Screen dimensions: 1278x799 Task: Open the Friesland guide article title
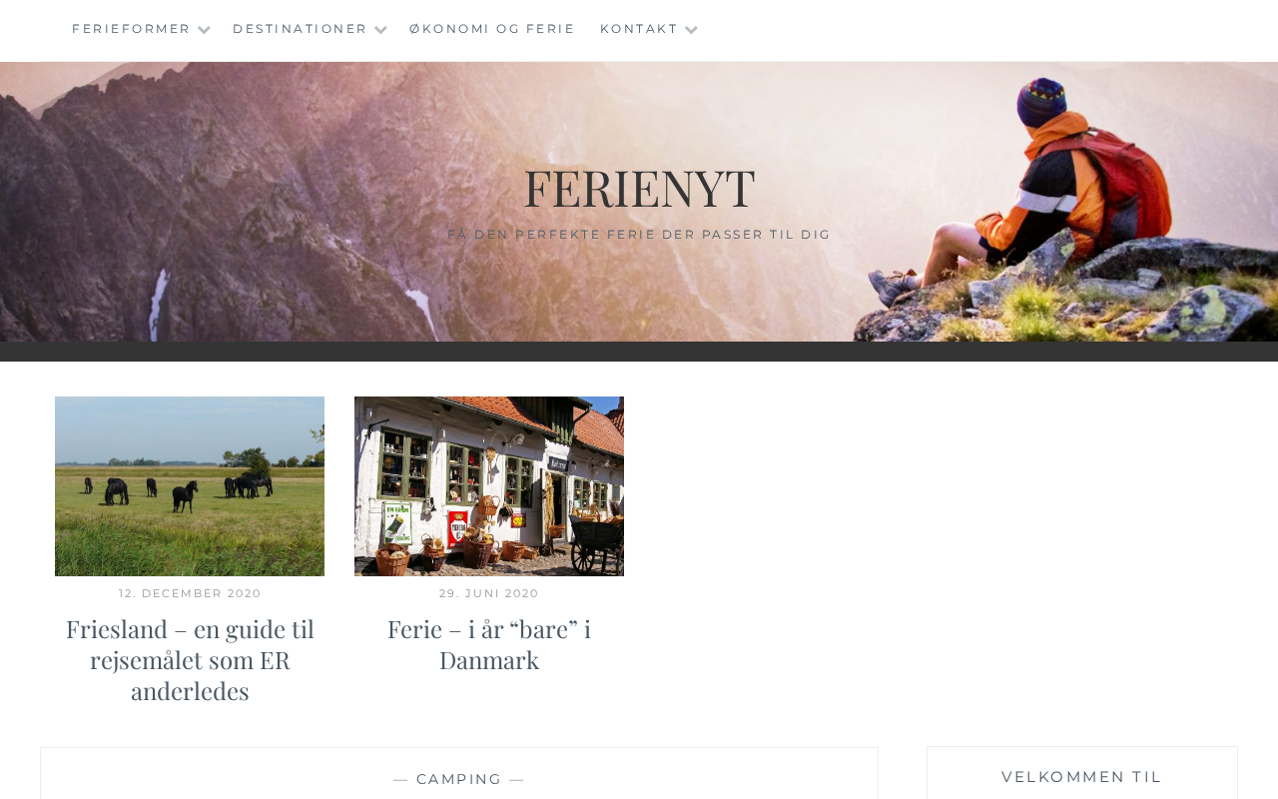tap(190, 660)
